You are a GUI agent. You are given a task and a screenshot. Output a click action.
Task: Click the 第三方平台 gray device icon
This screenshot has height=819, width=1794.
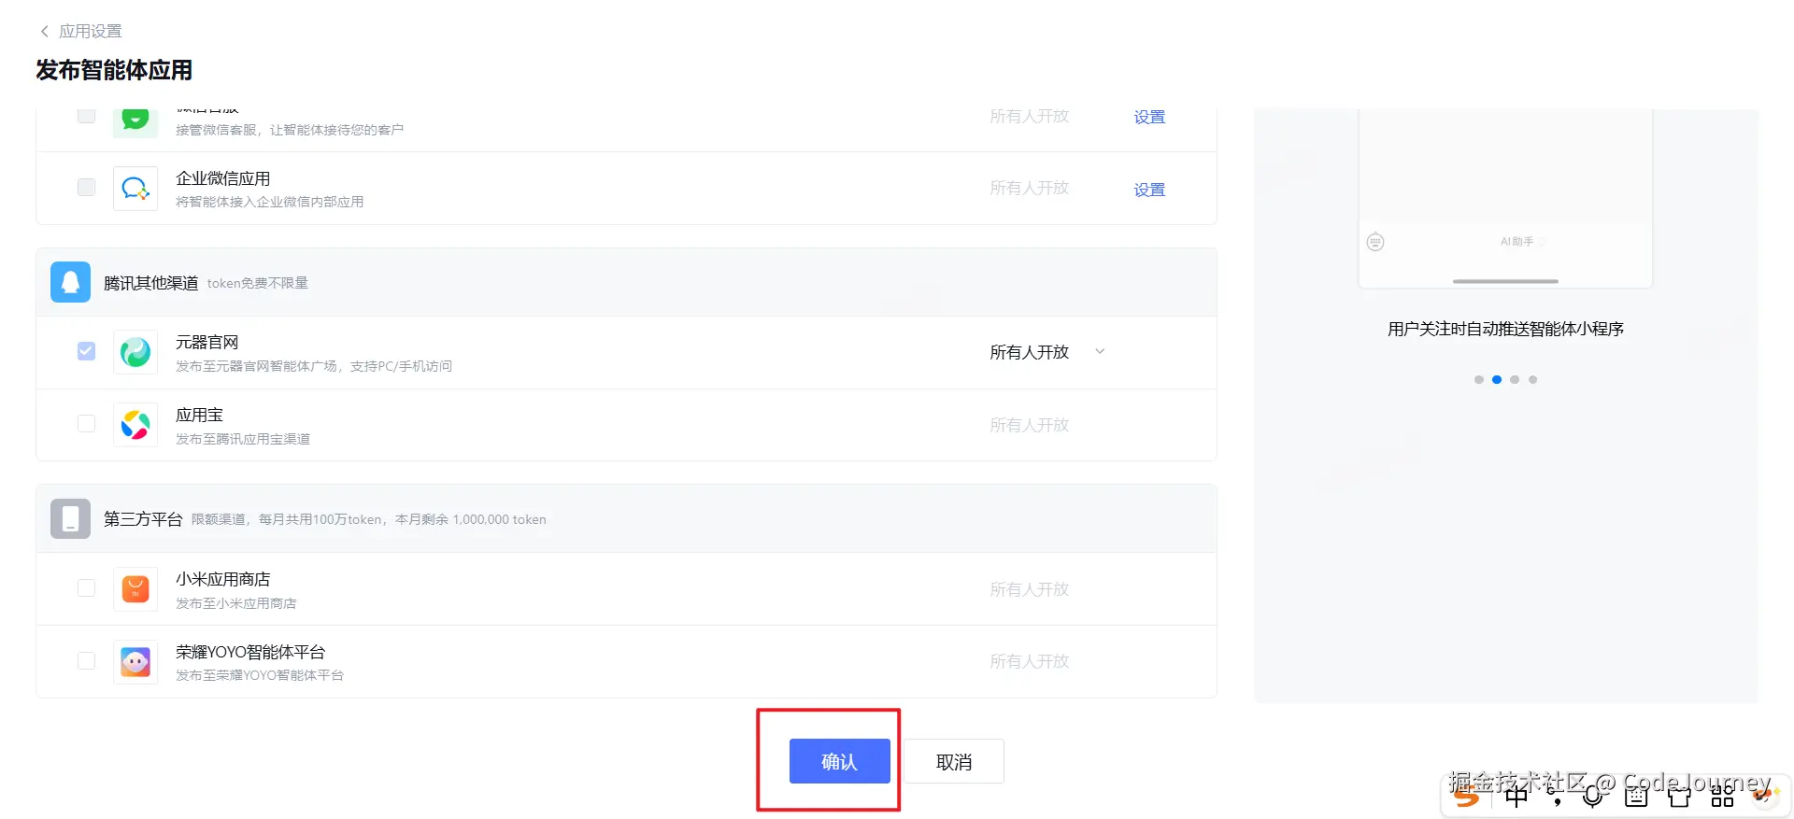click(70, 518)
